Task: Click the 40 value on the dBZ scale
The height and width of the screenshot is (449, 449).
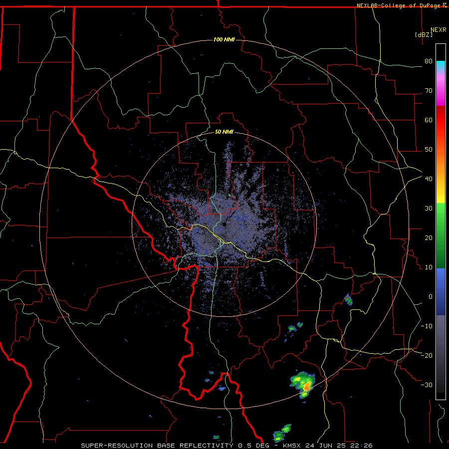Action: pyautogui.click(x=429, y=179)
